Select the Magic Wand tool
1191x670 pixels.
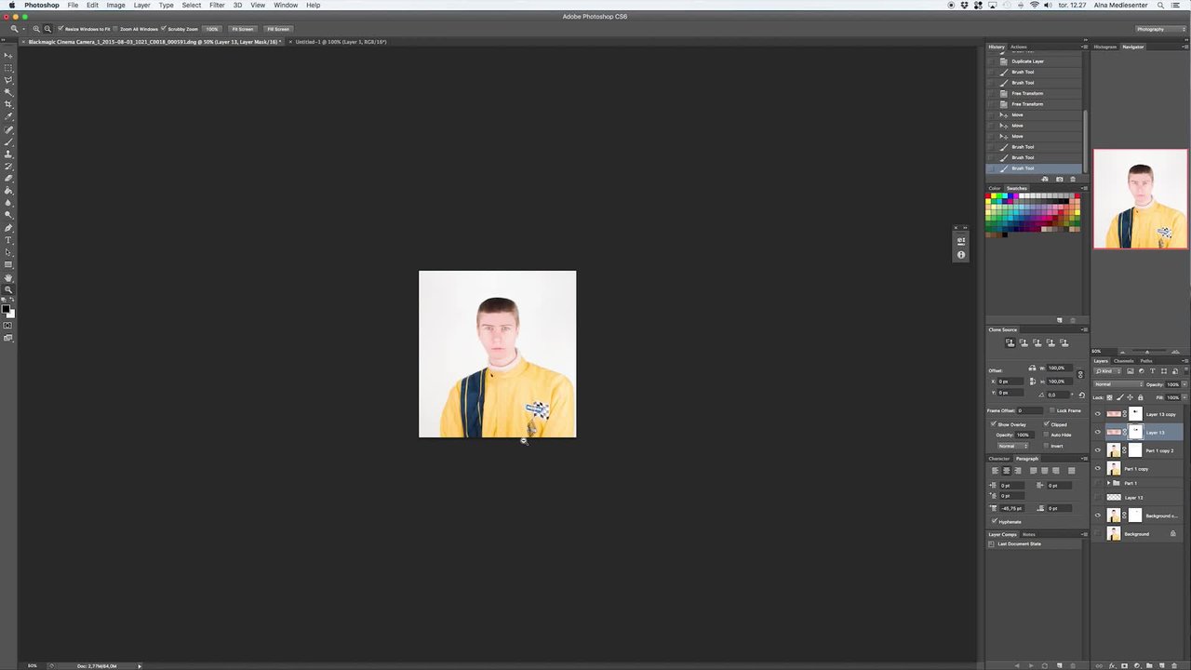click(8, 92)
